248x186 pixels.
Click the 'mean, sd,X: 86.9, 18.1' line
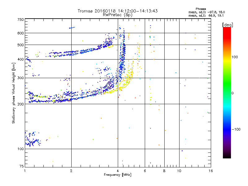(206, 16)
